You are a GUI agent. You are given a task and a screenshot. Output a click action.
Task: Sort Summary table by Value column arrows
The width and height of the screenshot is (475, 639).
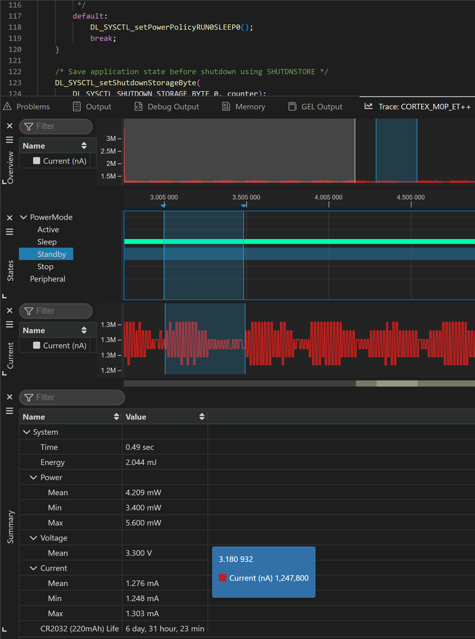pos(202,416)
